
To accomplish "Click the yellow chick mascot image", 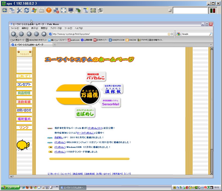I will point(23,145).
